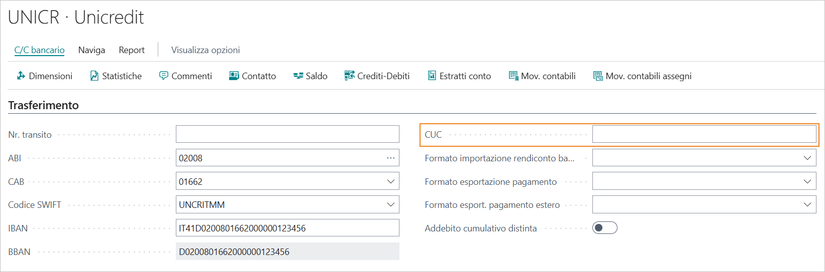825x272 pixels.
Task: Open the Report menu
Action: [x=132, y=50]
